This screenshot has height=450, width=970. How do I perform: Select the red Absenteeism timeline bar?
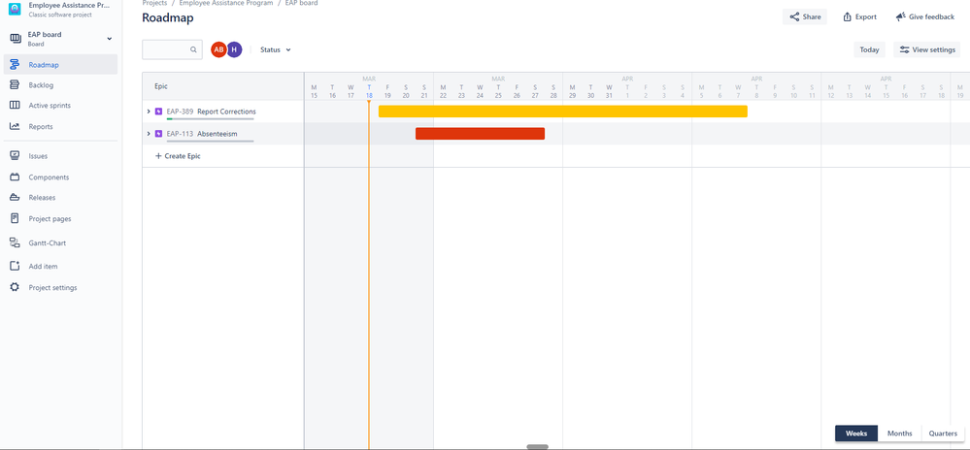[480, 134]
